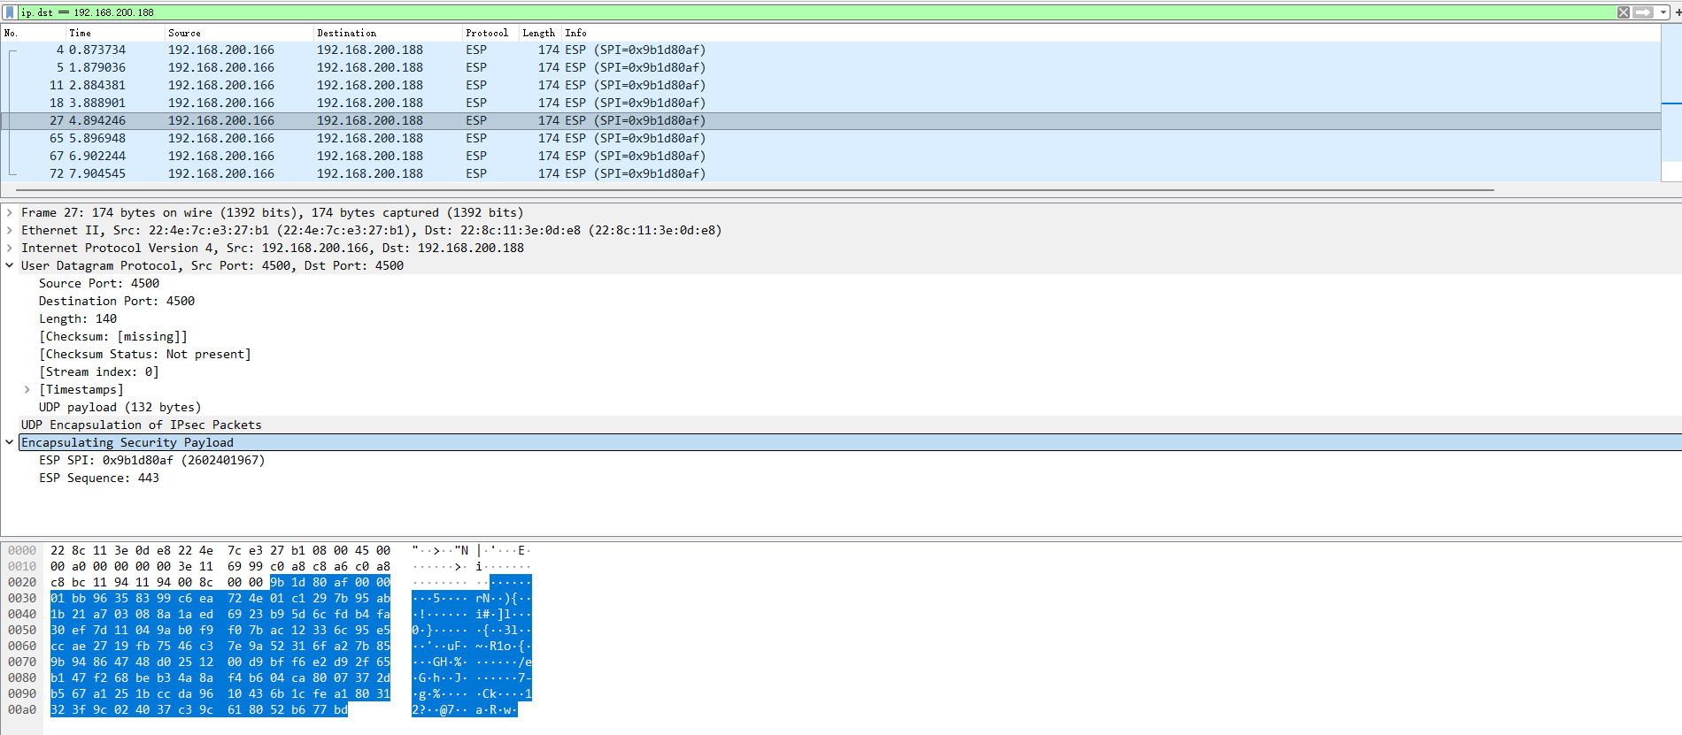The image size is (1682, 735).
Task: Click ASCII column of hex row 0030
Action: coord(471,599)
